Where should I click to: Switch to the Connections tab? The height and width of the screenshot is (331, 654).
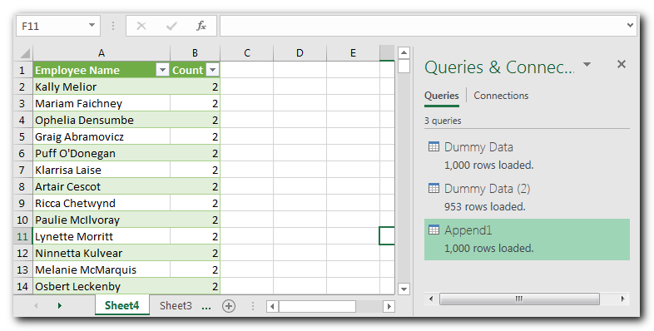point(501,96)
